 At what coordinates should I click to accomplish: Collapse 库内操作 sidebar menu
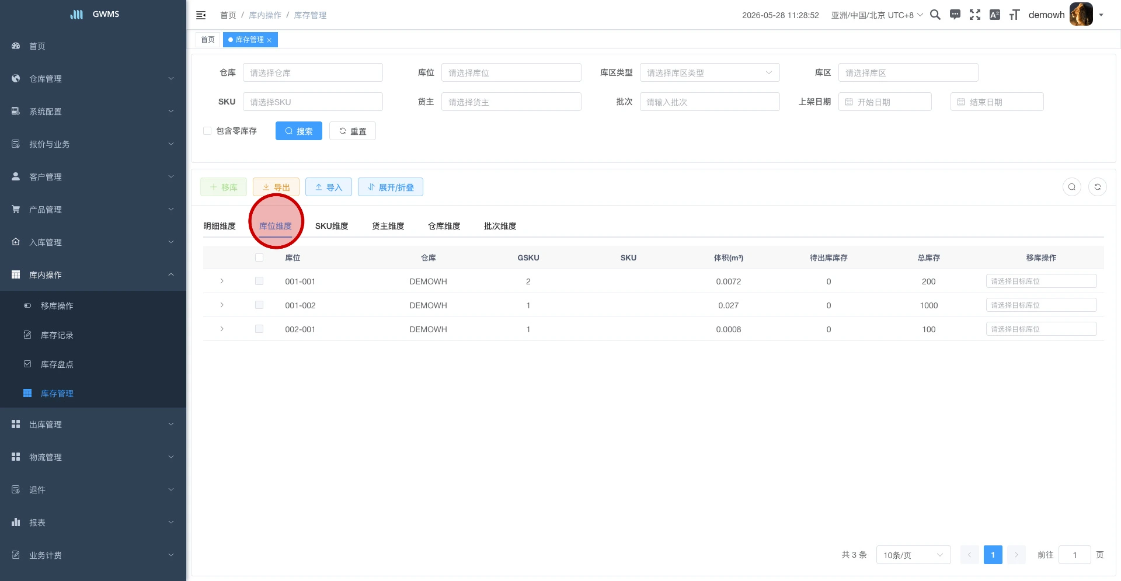coord(93,275)
